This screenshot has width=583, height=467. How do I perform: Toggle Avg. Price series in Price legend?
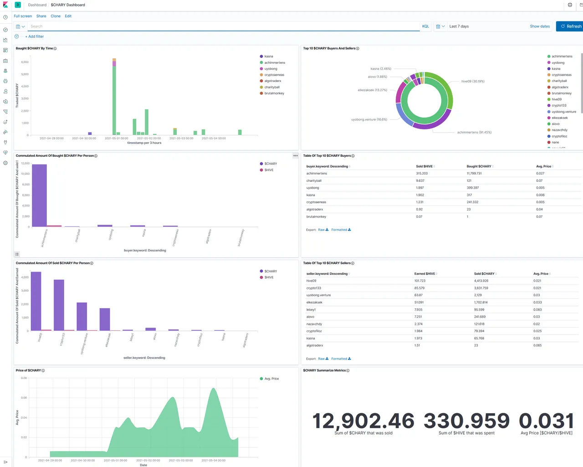(271, 379)
